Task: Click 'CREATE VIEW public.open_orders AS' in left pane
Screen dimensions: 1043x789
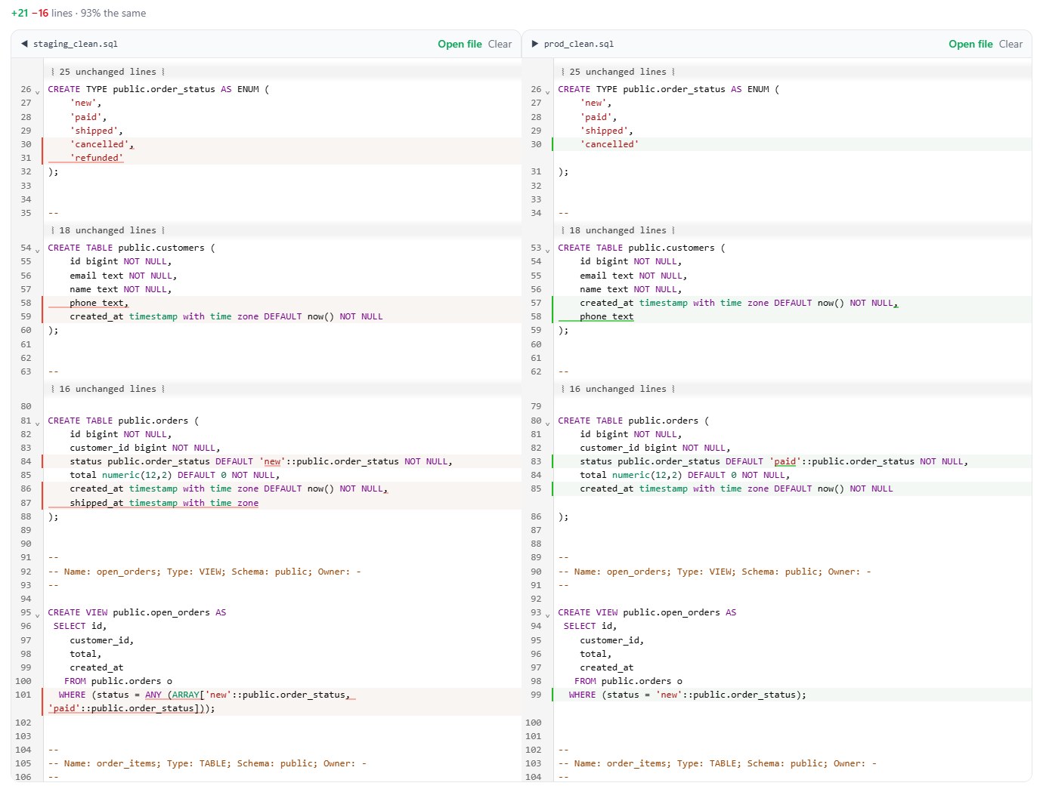Action: click(x=137, y=612)
